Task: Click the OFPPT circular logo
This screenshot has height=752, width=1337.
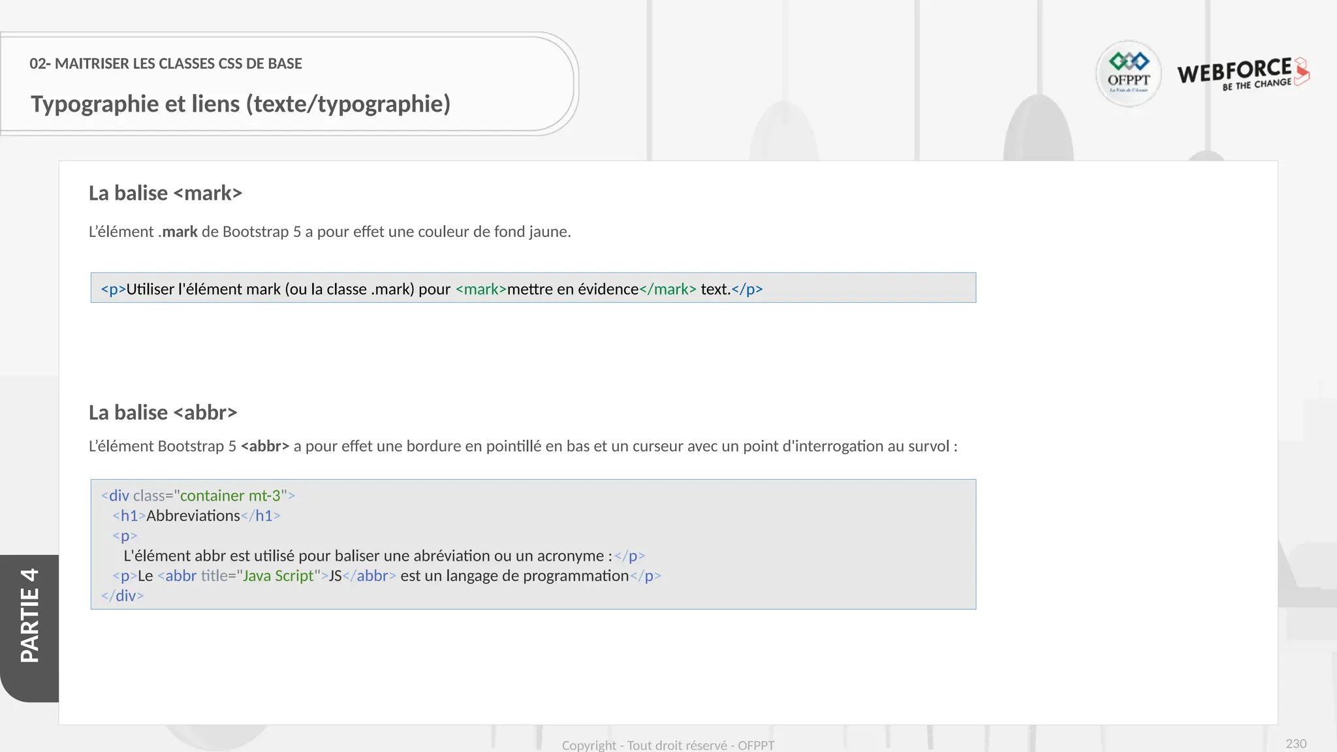Action: point(1128,74)
